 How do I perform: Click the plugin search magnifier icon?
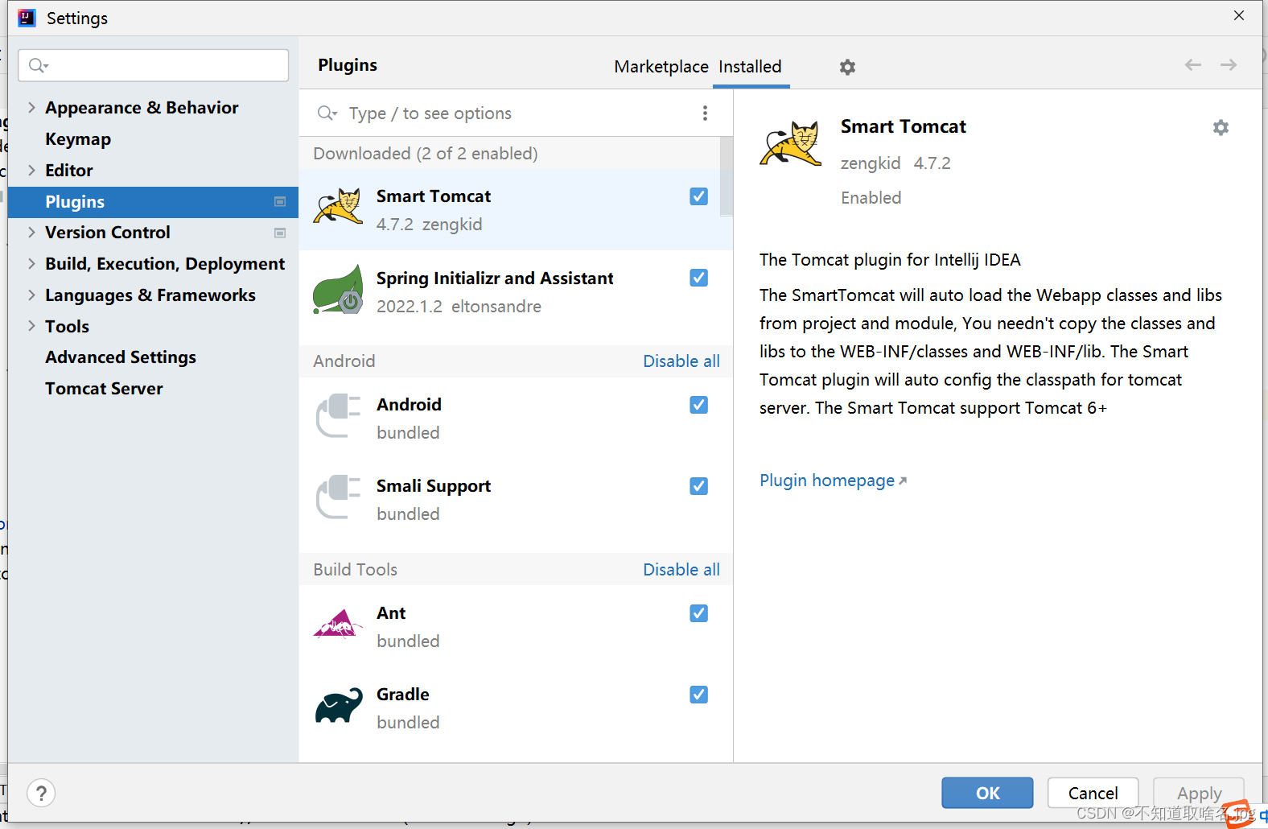tap(327, 113)
